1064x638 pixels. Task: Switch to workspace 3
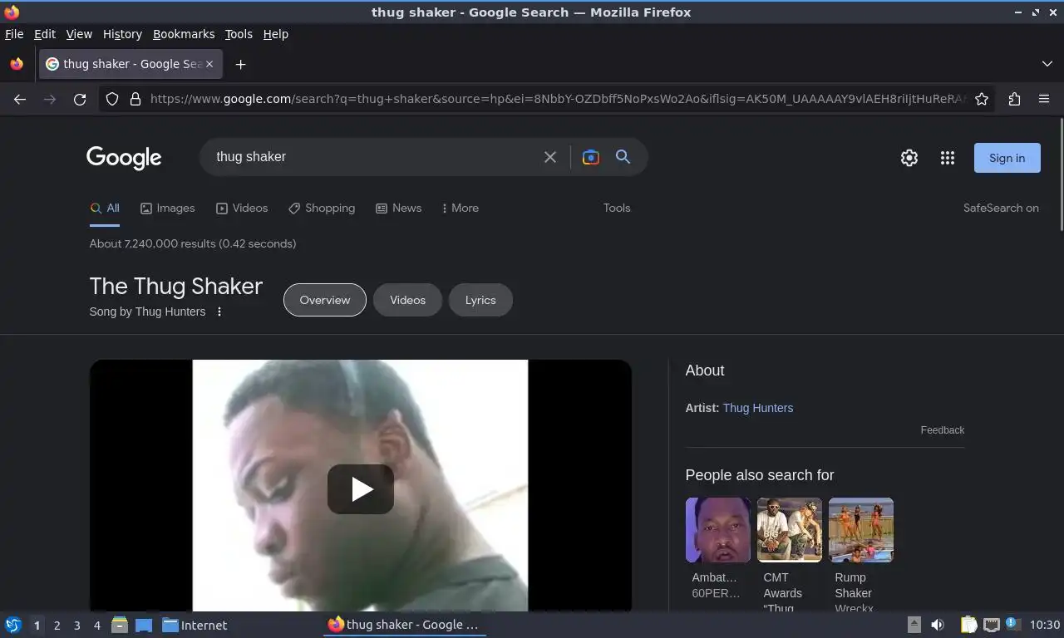tap(76, 626)
